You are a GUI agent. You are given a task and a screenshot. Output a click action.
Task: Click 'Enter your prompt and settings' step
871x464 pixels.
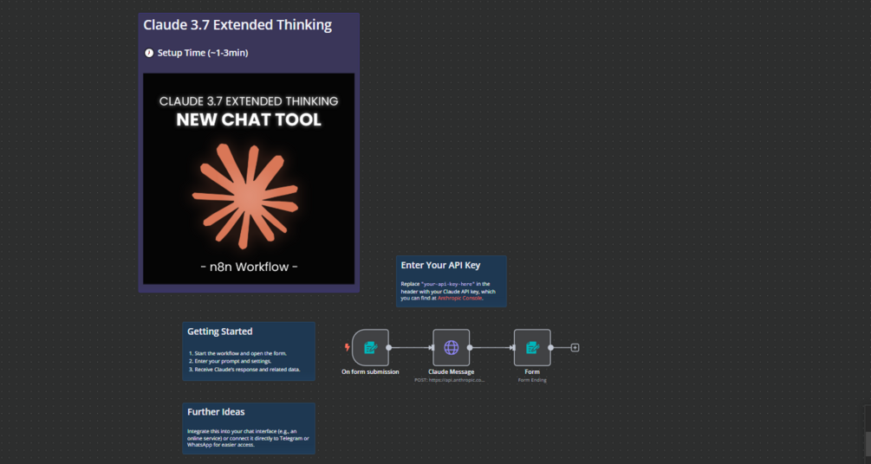click(231, 361)
